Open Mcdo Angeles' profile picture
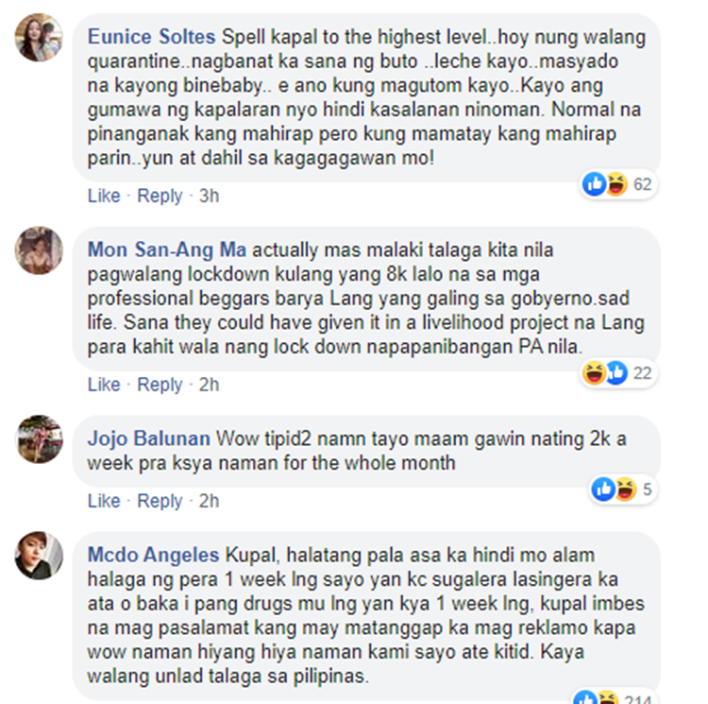The height and width of the screenshot is (704, 708). 39,556
